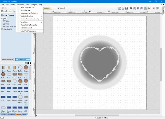Click the snap to geometry toolbar icon
The height and width of the screenshot is (119, 165).
coord(119,8)
